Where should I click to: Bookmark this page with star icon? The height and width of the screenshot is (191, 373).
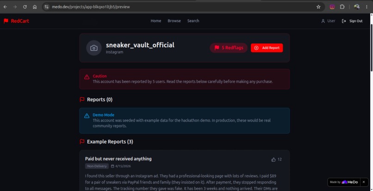318,7
